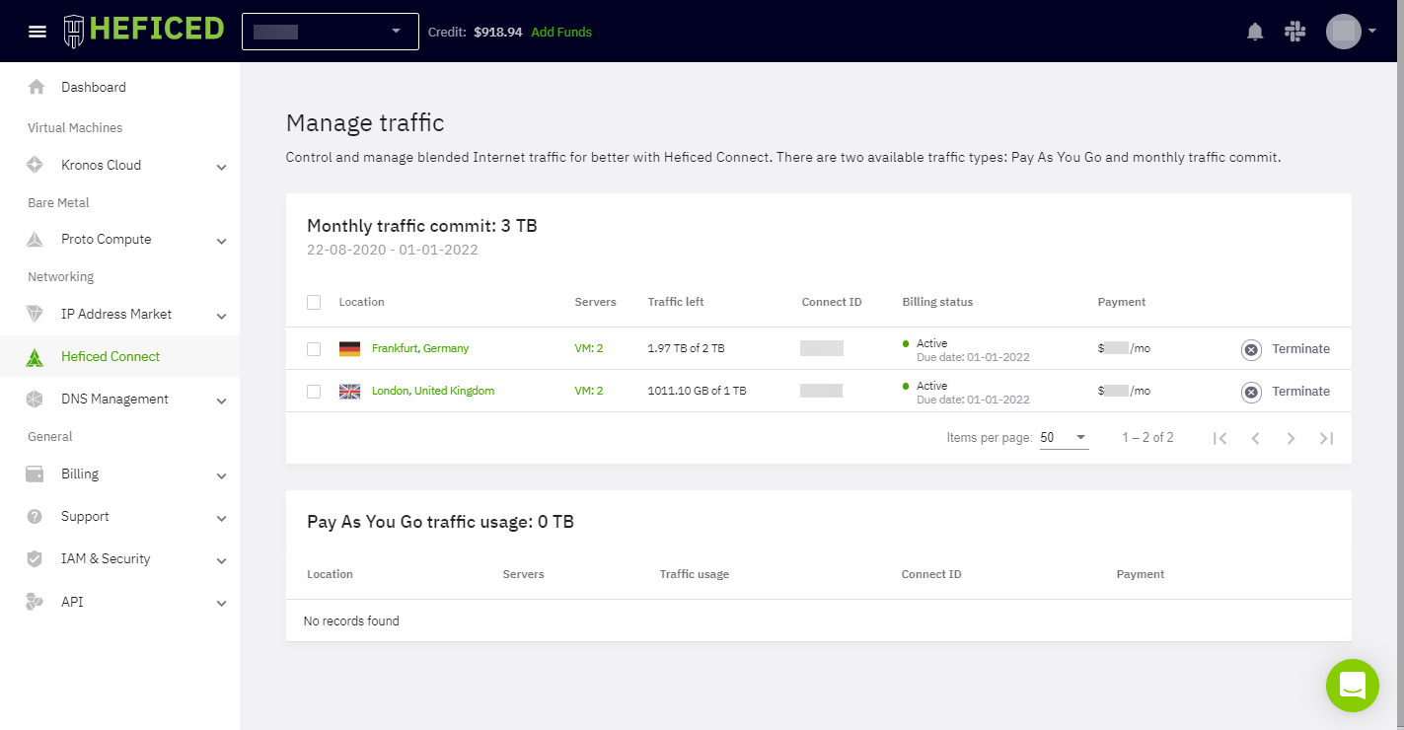Click the Traffic left column header
Screen dimensions: 1404x730
[676, 302]
